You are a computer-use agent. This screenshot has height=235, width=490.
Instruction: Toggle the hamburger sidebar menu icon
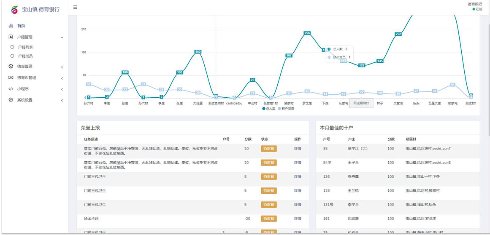click(x=75, y=7)
